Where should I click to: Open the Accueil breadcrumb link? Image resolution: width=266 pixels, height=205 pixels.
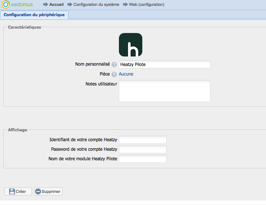click(x=56, y=5)
